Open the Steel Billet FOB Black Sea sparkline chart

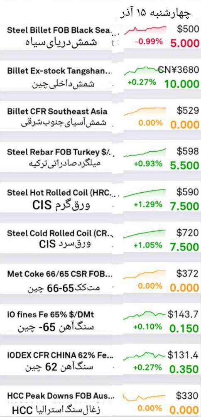tap(145, 30)
